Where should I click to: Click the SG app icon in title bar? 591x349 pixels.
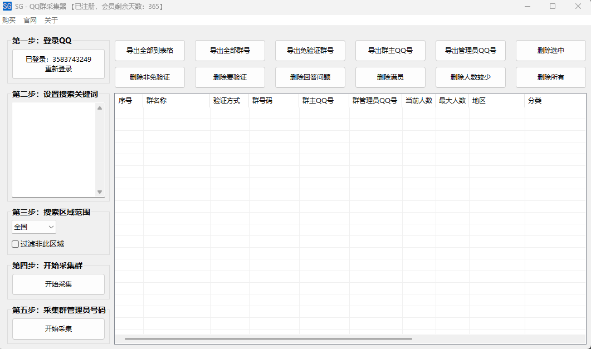tap(7, 6)
